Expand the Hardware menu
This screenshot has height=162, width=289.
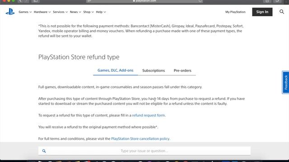coord(42,12)
